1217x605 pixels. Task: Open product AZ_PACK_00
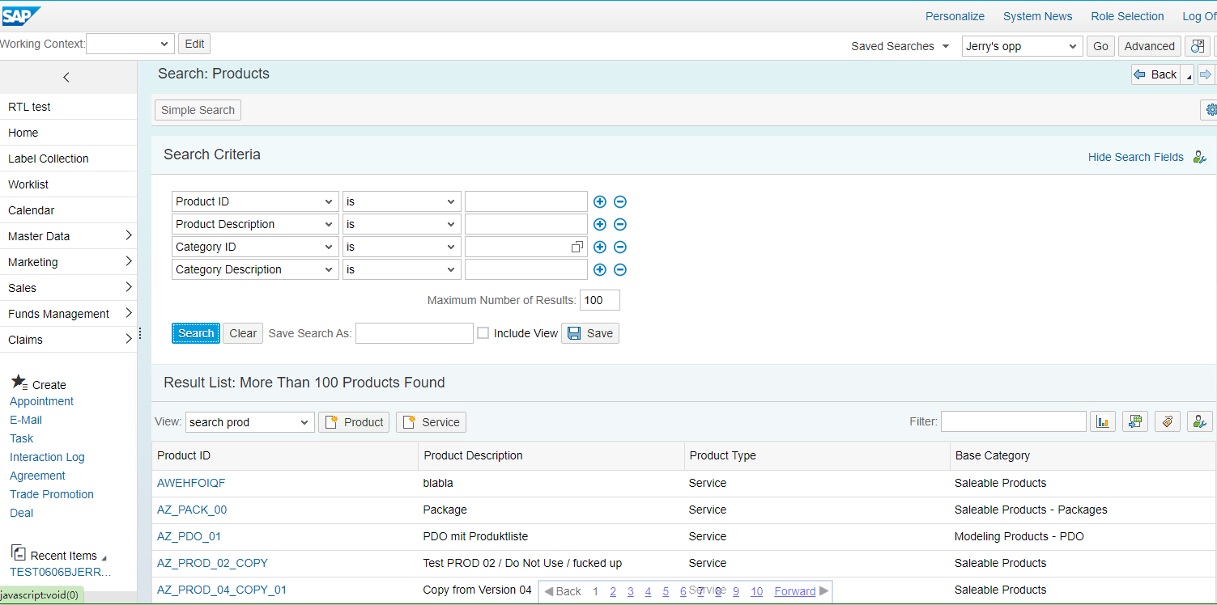[192, 510]
